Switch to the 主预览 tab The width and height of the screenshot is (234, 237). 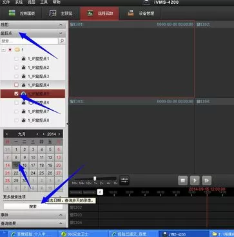pyautogui.click(x=61, y=14)
